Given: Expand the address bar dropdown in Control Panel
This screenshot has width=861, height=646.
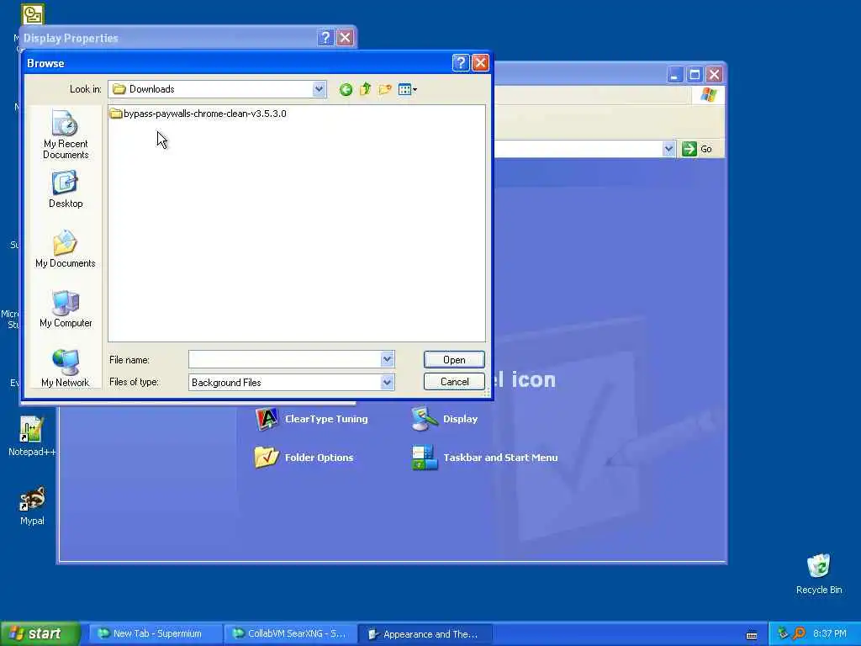Looking at the screenshot, I should coord(668,149).
